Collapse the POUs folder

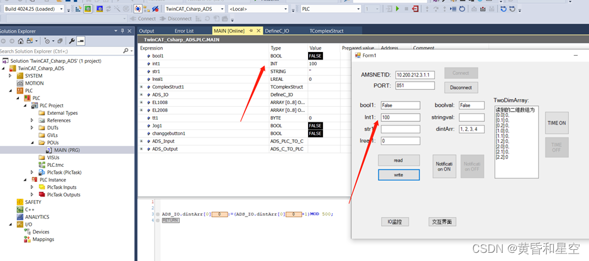[32, 142]
